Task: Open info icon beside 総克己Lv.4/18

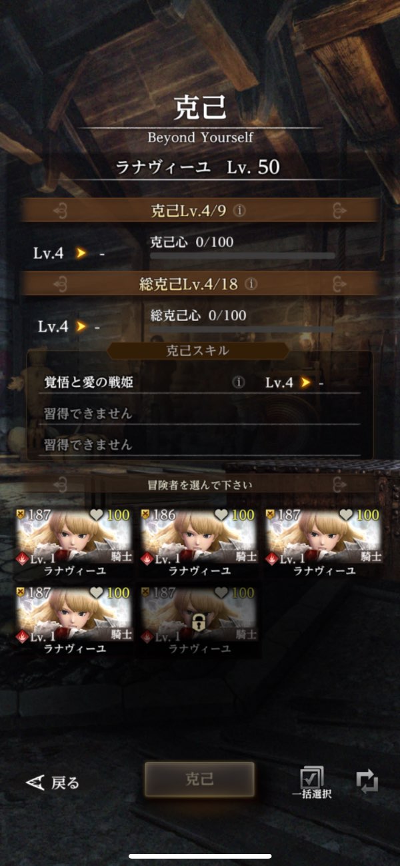Action: point(251,284)
